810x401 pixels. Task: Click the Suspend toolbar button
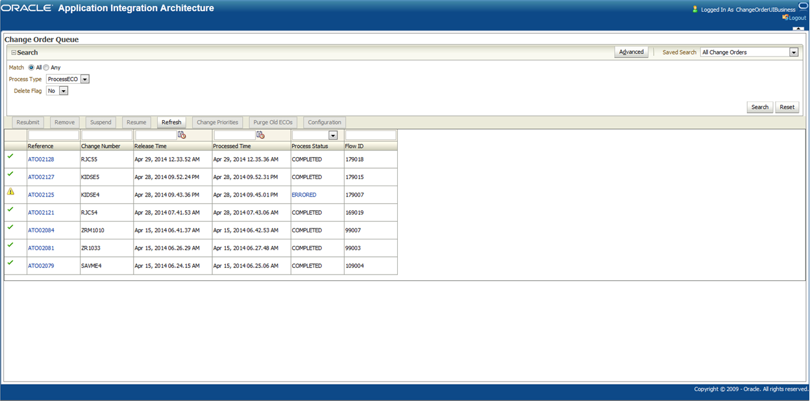pyautogui.click(x=101, y=122)
